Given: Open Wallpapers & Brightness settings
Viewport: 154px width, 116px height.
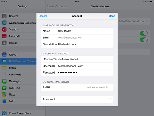Looking at the screenshot, I should pos(18,23).
